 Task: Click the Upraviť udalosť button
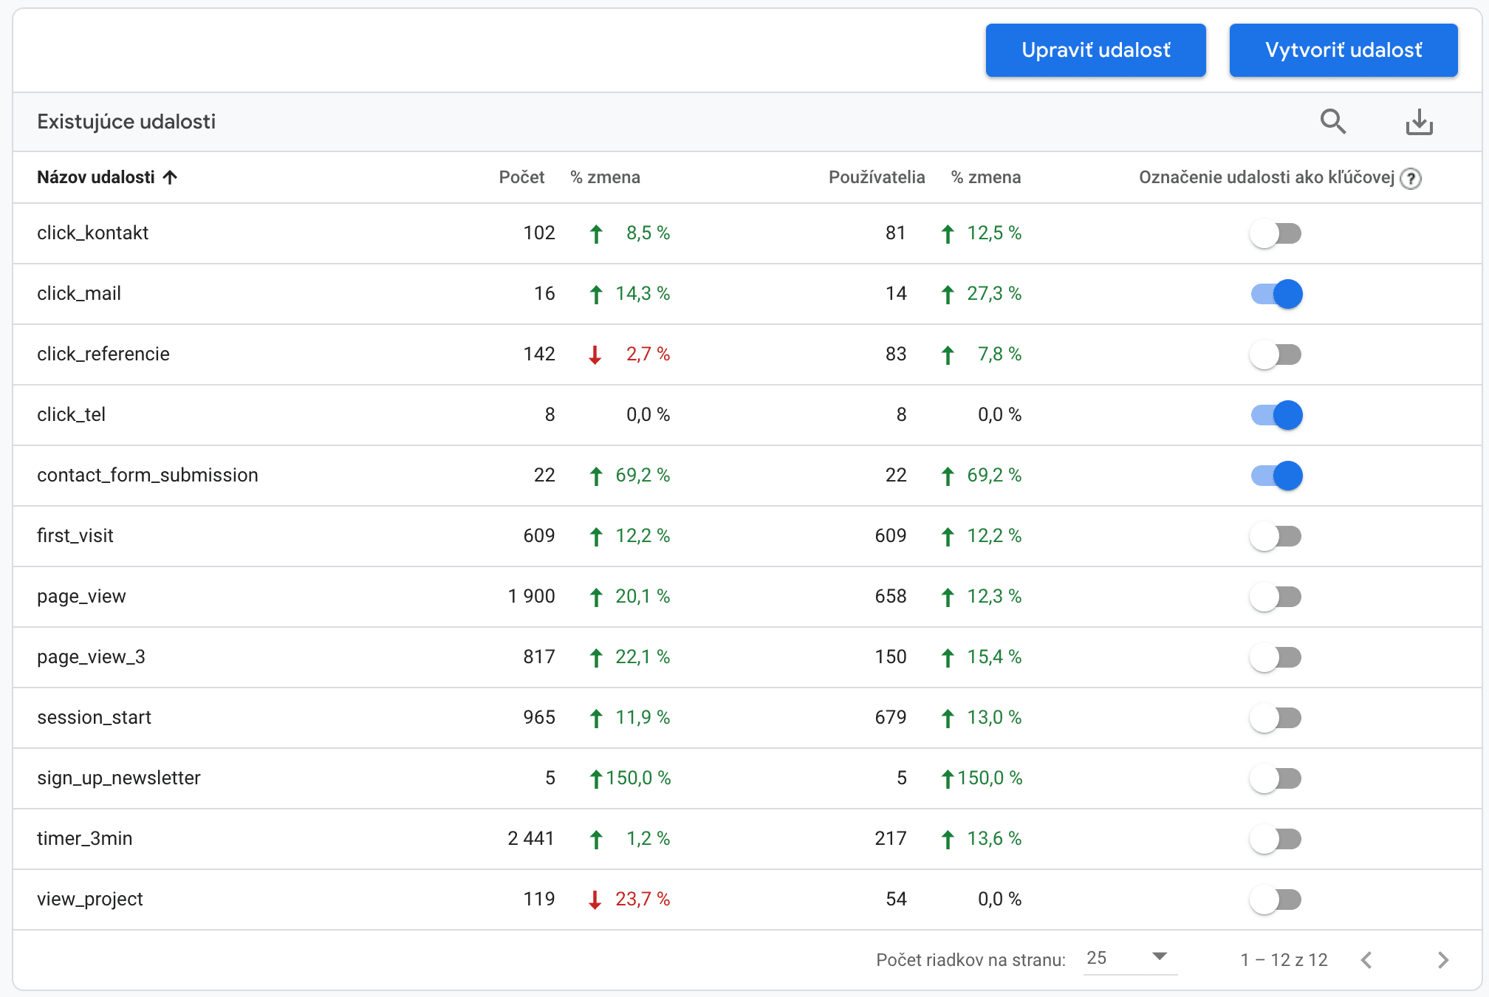pos(1095,50)
